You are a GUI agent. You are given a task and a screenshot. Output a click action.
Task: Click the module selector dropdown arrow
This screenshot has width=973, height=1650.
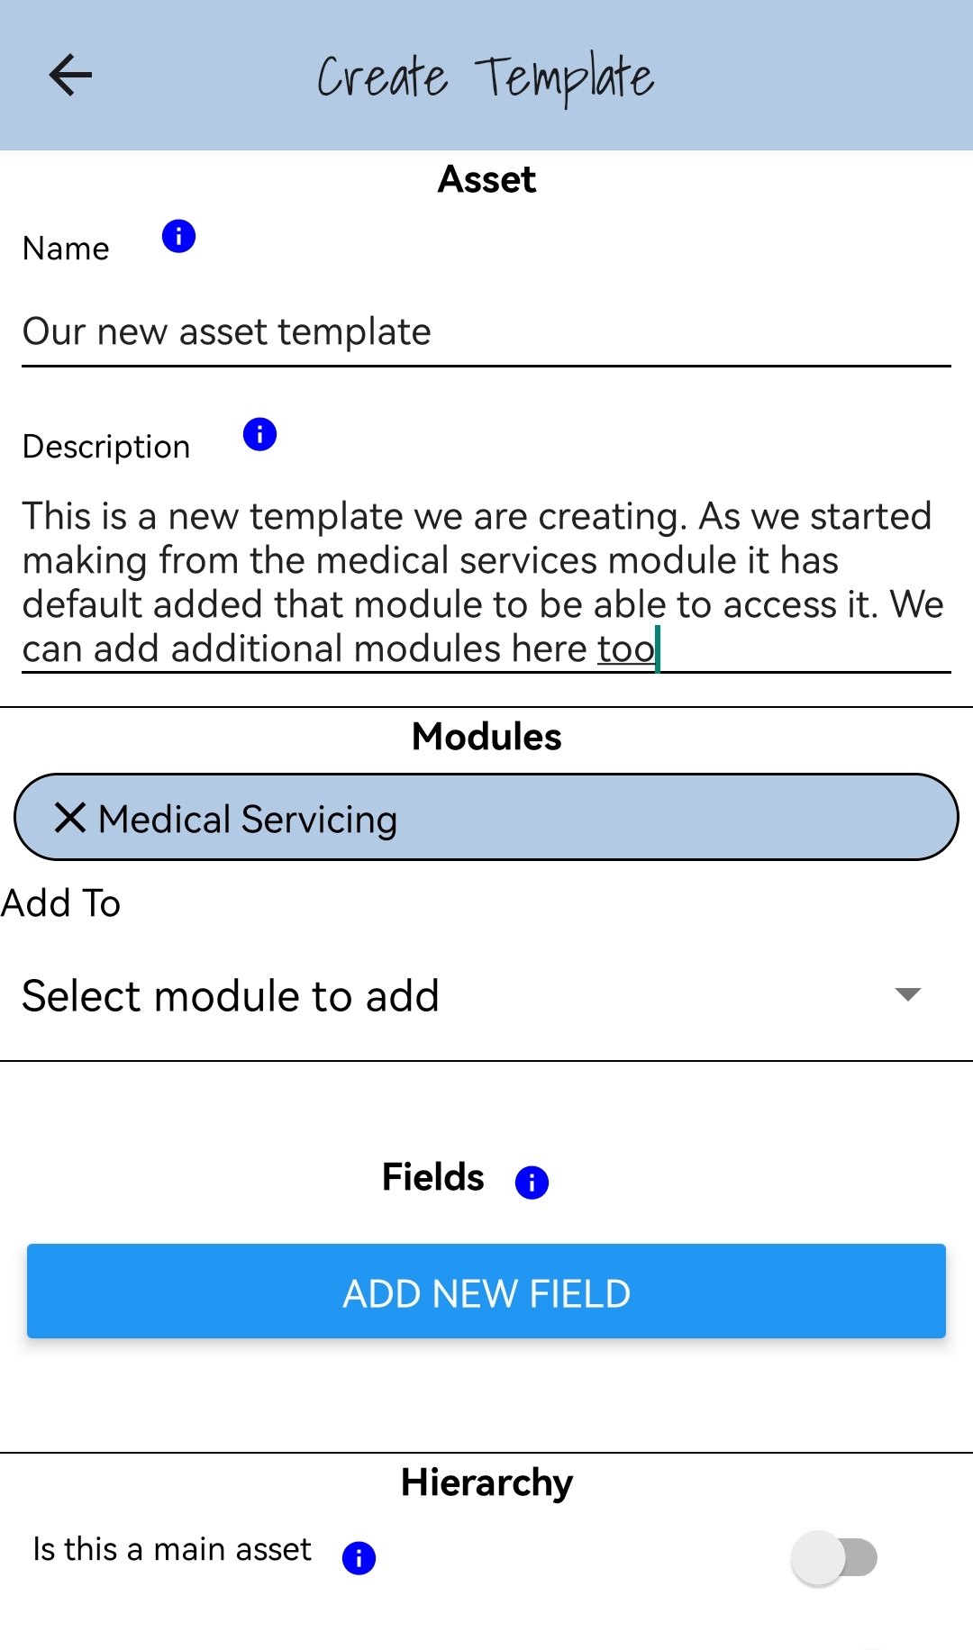click(907, 994)
